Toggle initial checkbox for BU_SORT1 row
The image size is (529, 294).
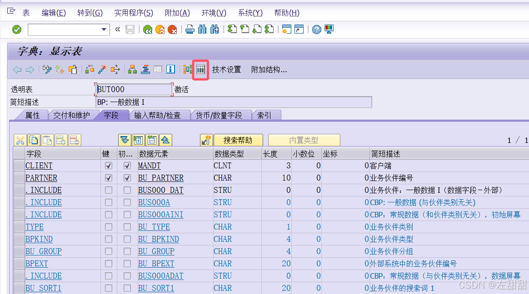pyautogui.click(x=127, y=288)
